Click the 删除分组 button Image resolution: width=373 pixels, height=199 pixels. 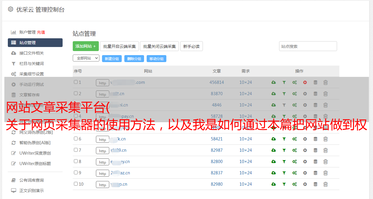(x=134, y=59)
